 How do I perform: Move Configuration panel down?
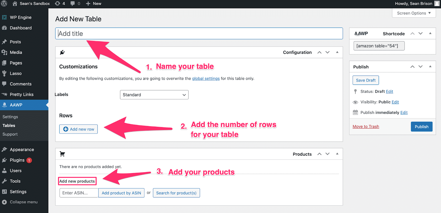(x=327, y=52)
